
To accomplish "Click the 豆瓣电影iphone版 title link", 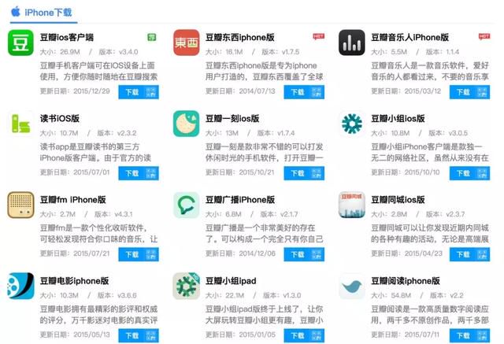I will [x=74, y=281].
